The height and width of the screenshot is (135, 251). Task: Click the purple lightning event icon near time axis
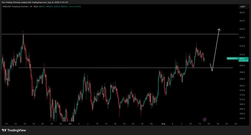[x=204, y=120]
